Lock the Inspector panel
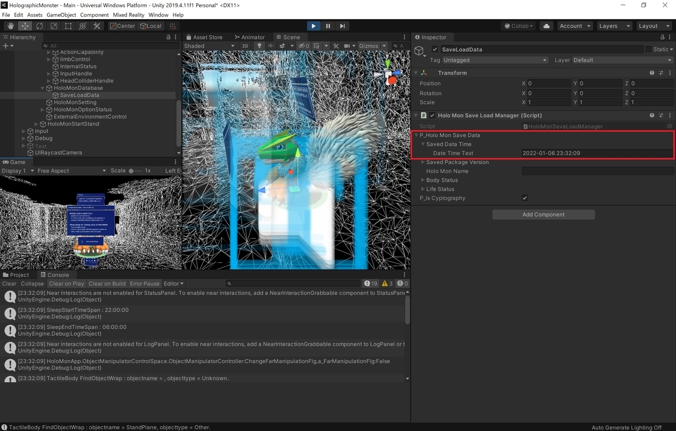The height and width of the screenshot is (431, 676). [662, 37]
